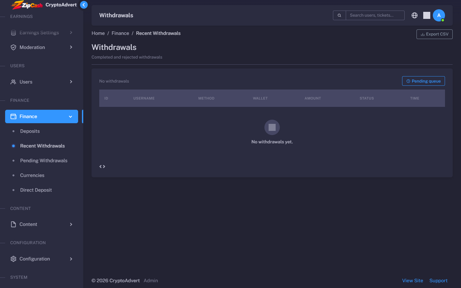Click the Content document icon
Screen dimensions: 461x288
coord(13,224)
